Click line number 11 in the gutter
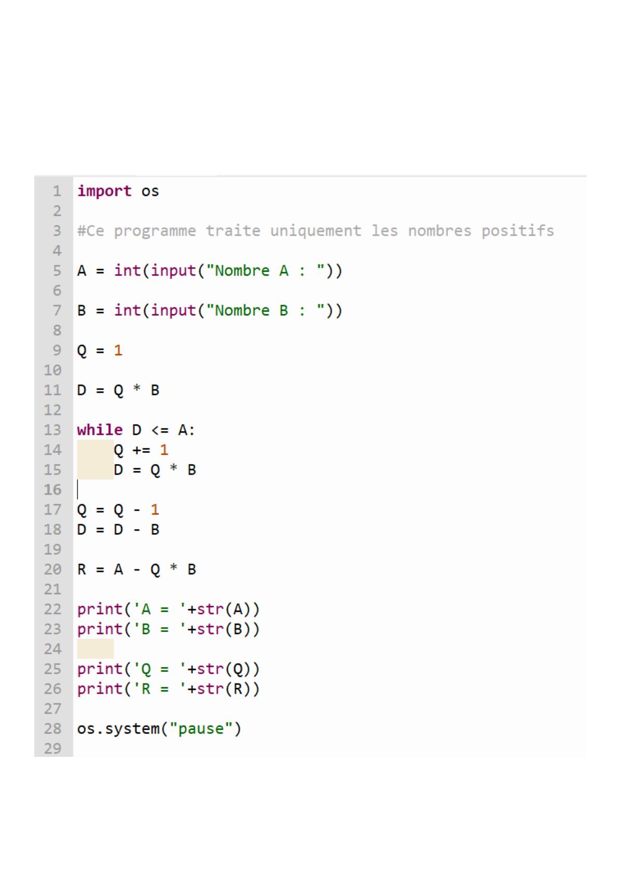The height and width of the screenshot is (876, 620). point(53,390)
